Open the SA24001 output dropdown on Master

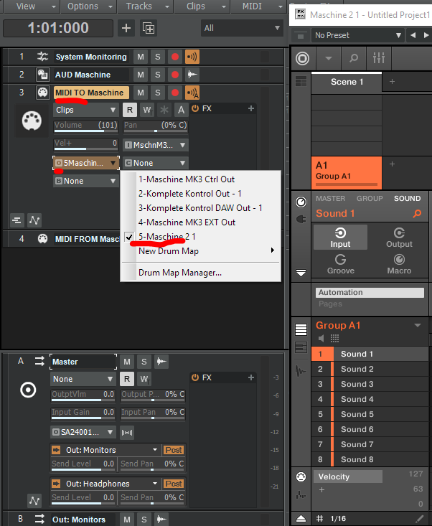click(x=83, y=433)
